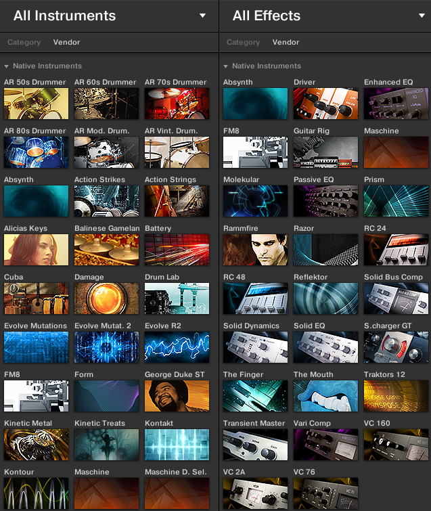Choose the AR Mod. Drum. instrument

[x=106, y=152]
